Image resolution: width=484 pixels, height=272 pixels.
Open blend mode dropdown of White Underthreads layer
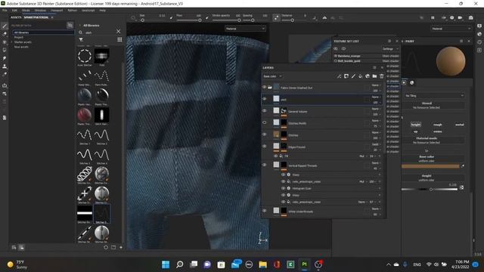pyautogui.click(x=376, y=209)
